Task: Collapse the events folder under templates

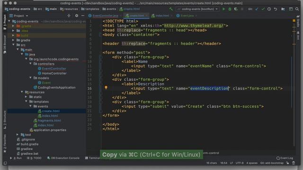Action: pos(30,106)
